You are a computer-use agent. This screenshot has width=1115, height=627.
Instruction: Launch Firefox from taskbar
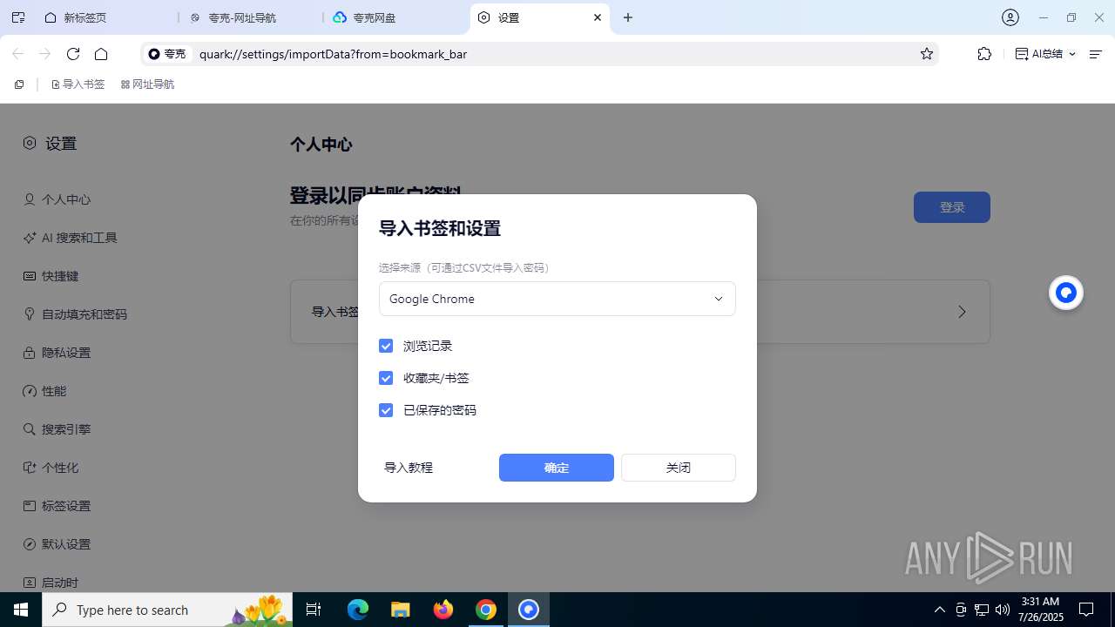[443, 610]
